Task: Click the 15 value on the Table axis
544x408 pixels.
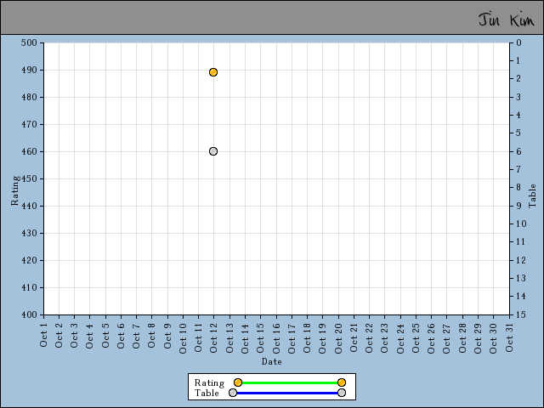Action: pyautogui.click(x=518, y=314)
